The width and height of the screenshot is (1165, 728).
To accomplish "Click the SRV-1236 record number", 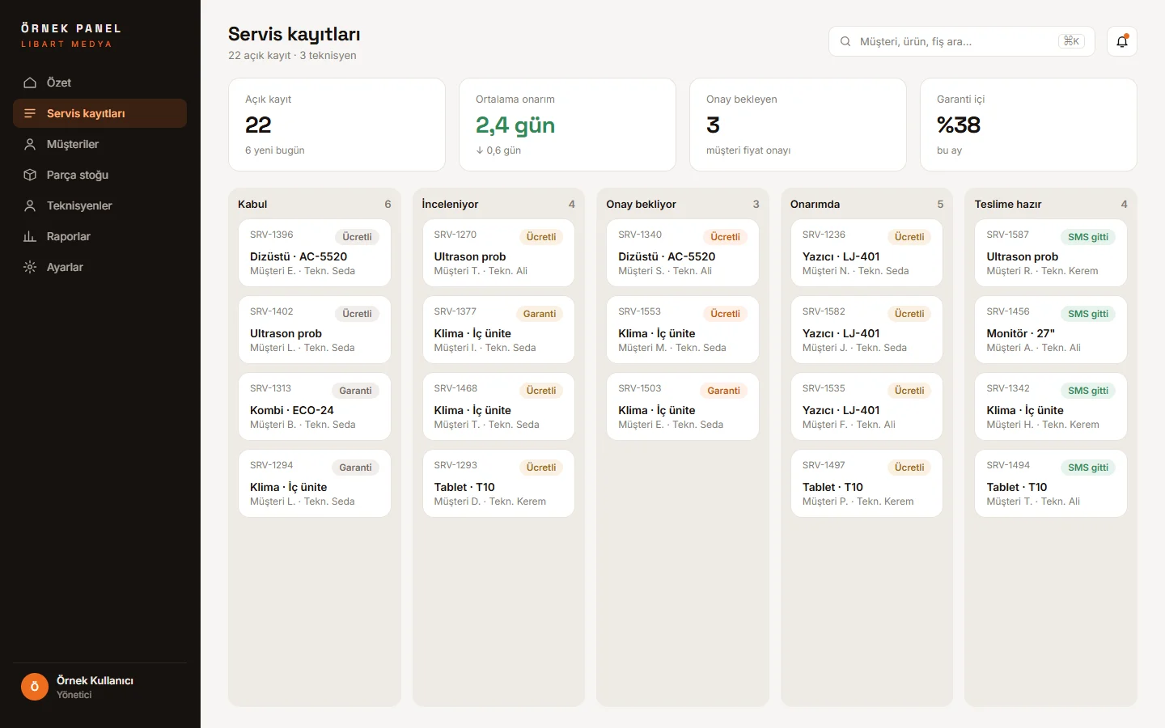I will [824, 235].
